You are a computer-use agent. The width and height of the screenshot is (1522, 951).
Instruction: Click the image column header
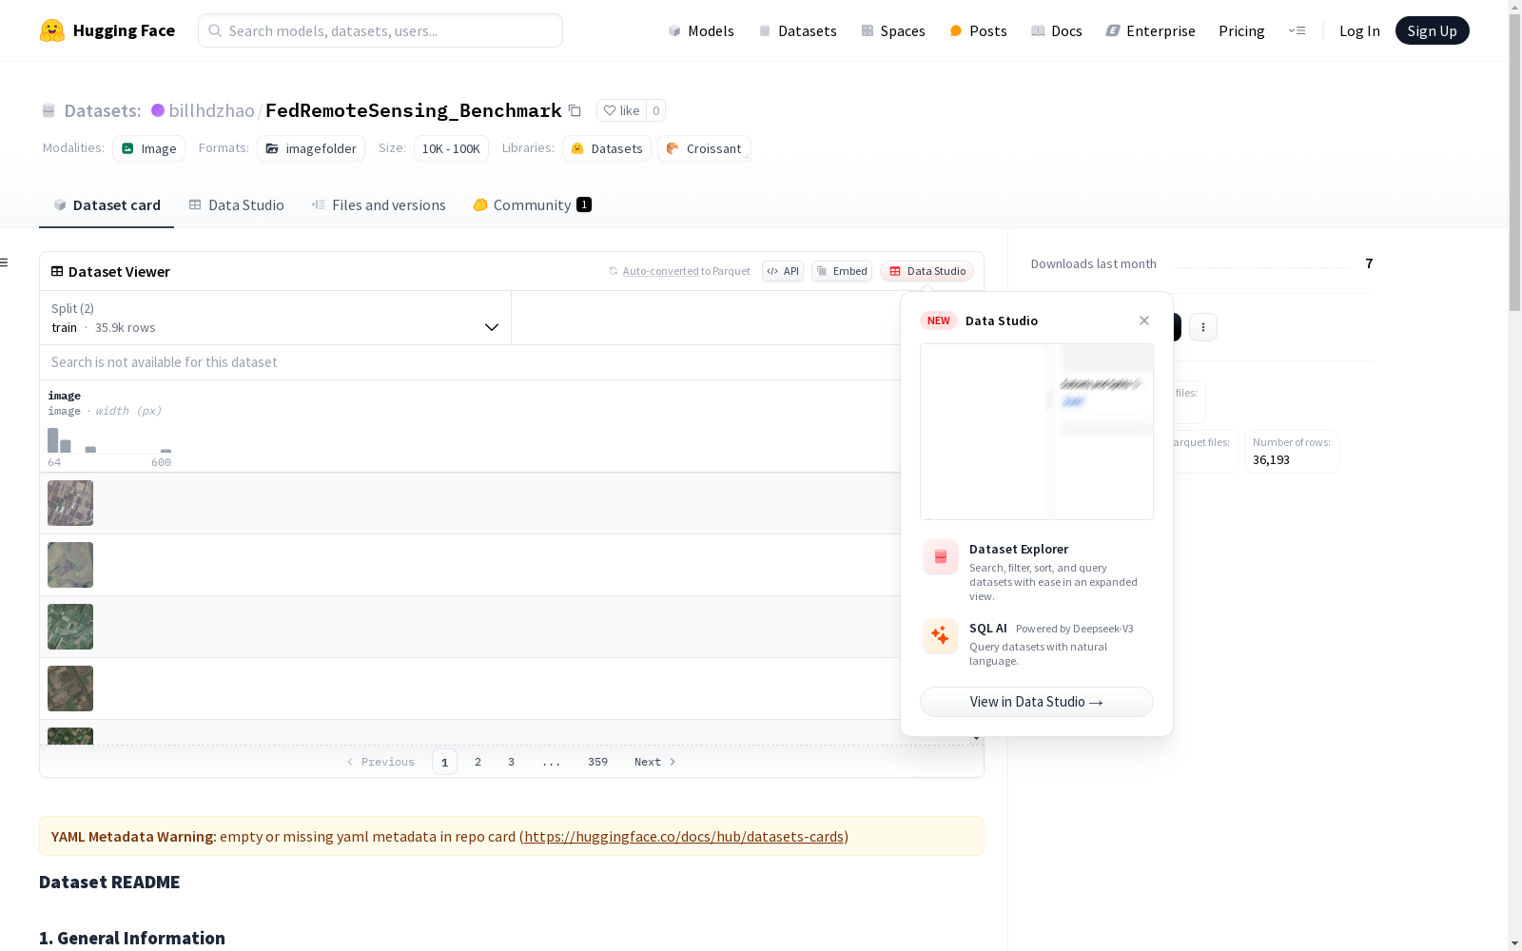tap(65, 396)
